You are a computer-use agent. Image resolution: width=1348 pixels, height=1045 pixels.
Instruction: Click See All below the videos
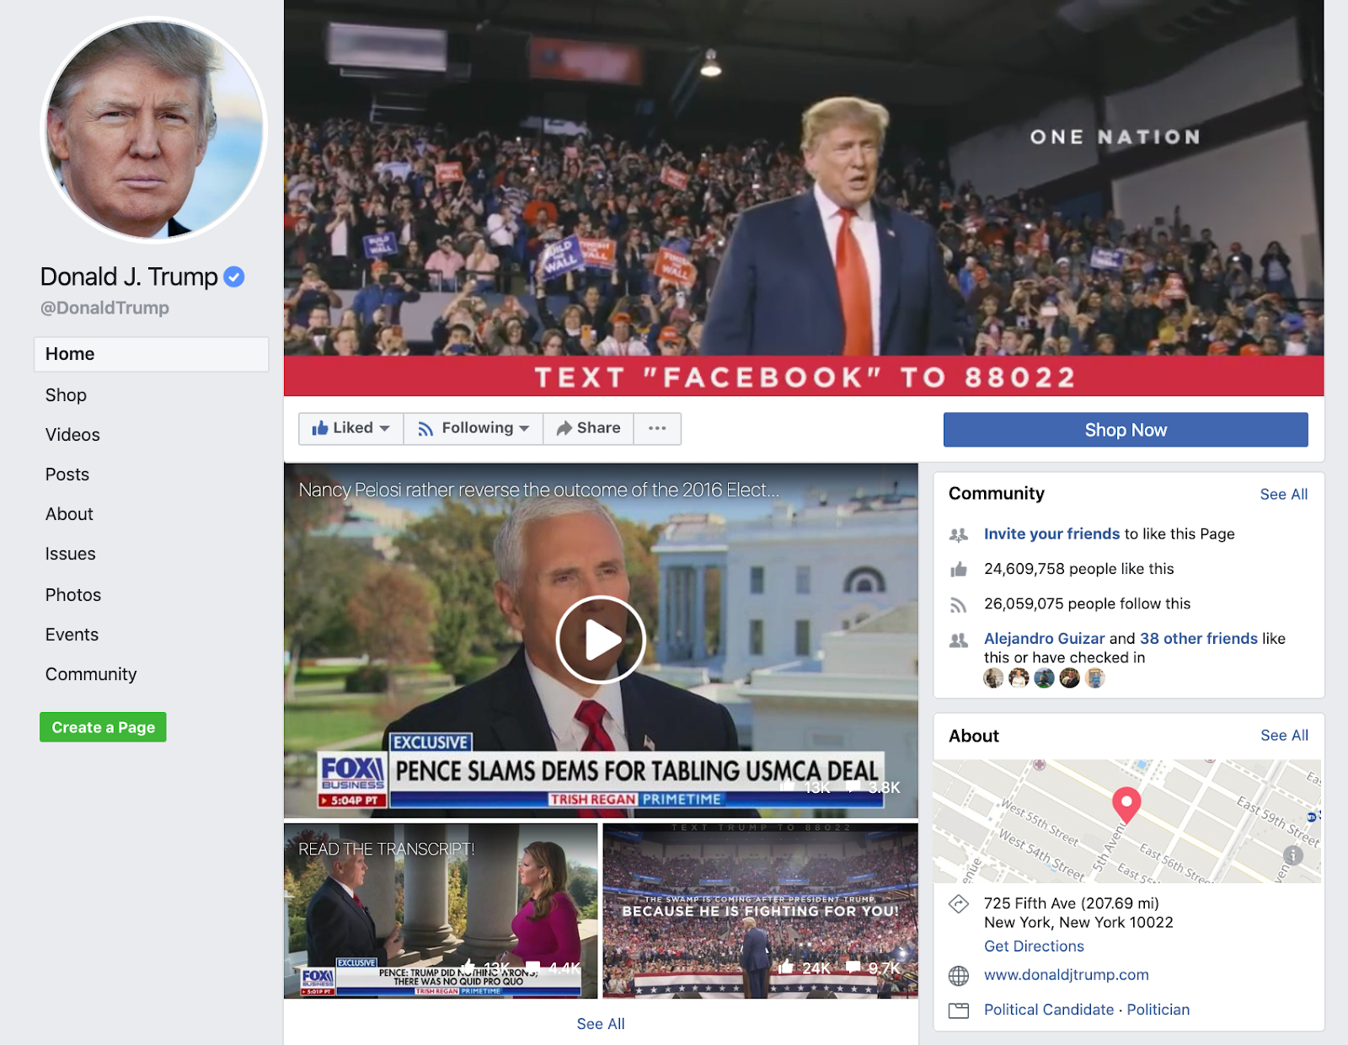pos(601,1024)
